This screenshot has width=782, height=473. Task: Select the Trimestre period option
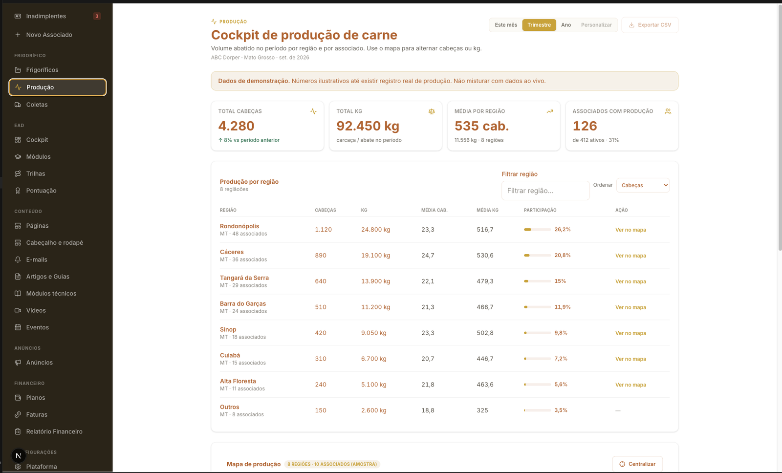pyautogui.click(x=539, y=25)
